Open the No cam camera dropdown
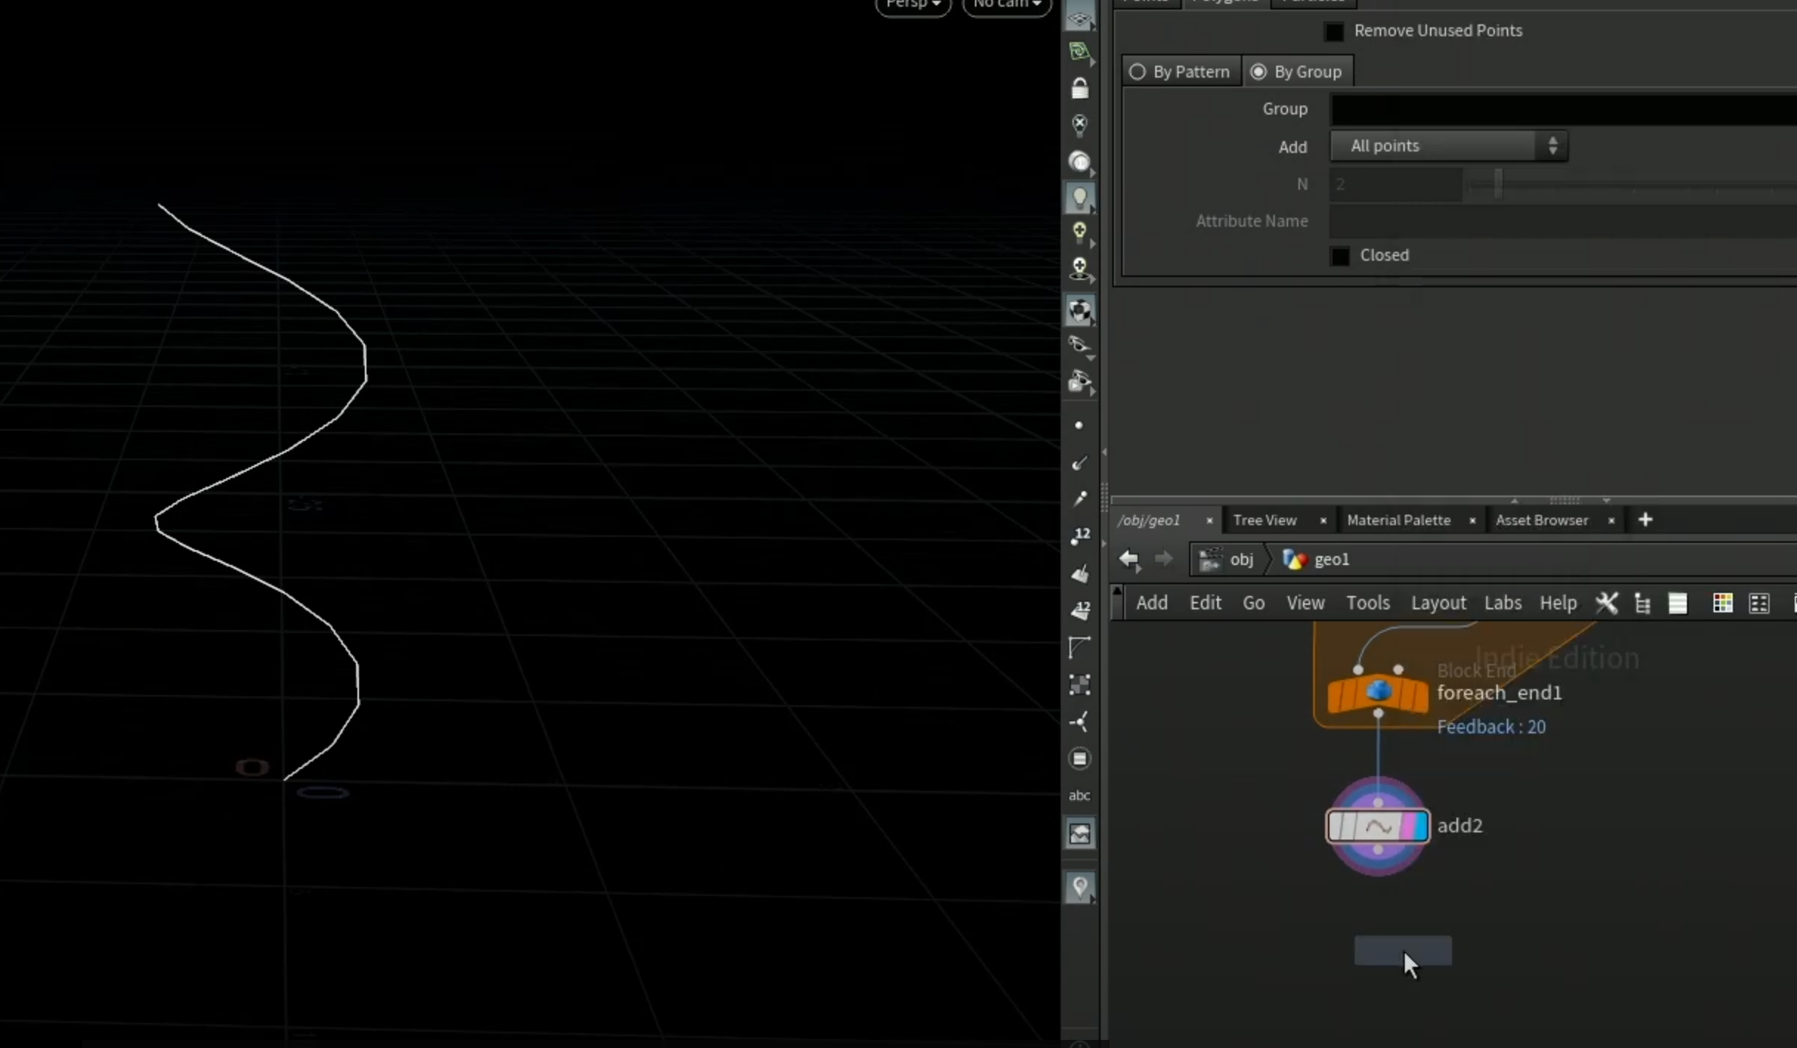The width and height of the screenshot is (1797, 1048). pos(1007,5)
